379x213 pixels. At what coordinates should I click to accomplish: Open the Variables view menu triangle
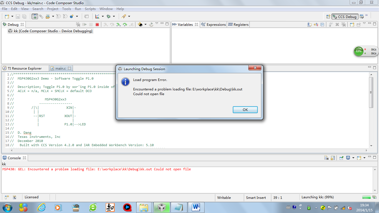coord(364,24)
